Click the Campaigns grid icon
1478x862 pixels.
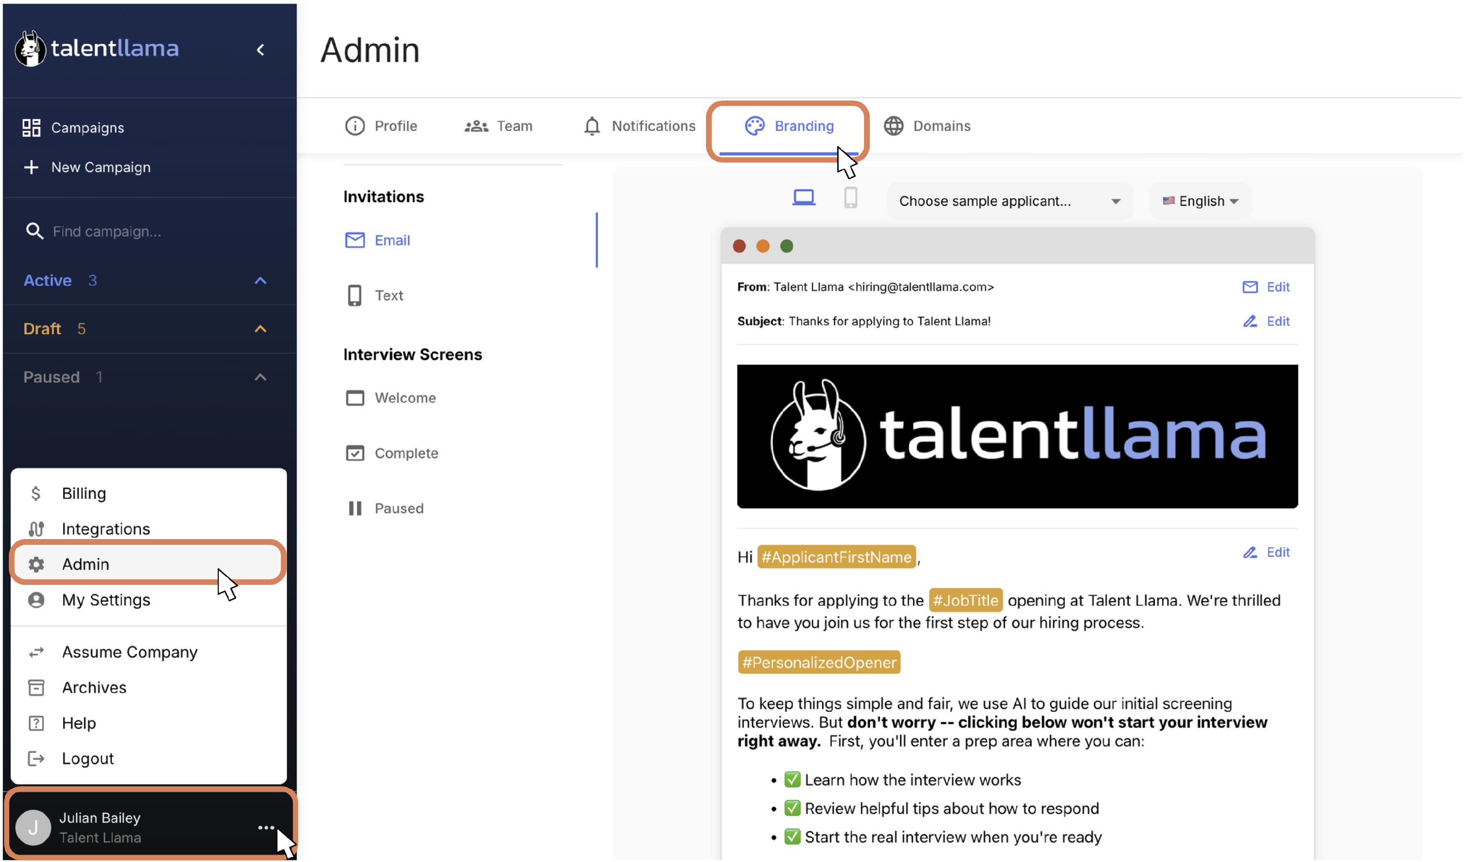[31, 127]
